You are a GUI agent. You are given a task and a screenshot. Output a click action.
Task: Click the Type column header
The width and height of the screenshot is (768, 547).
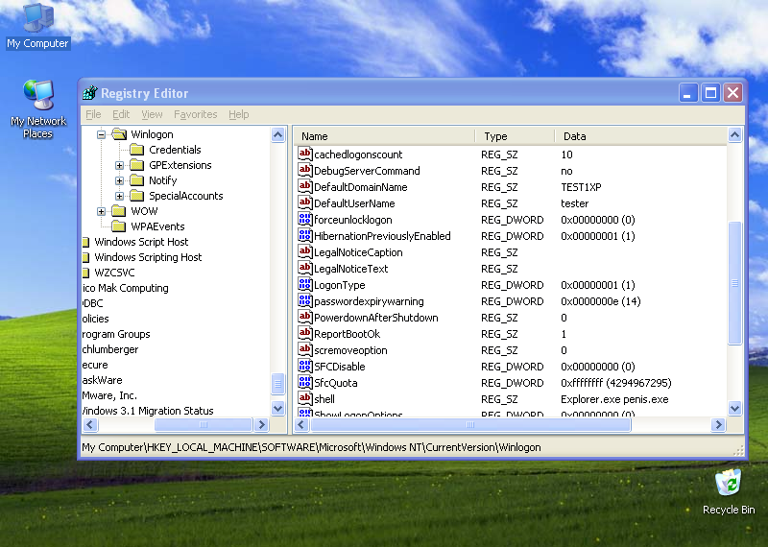[x=515, y=136]
